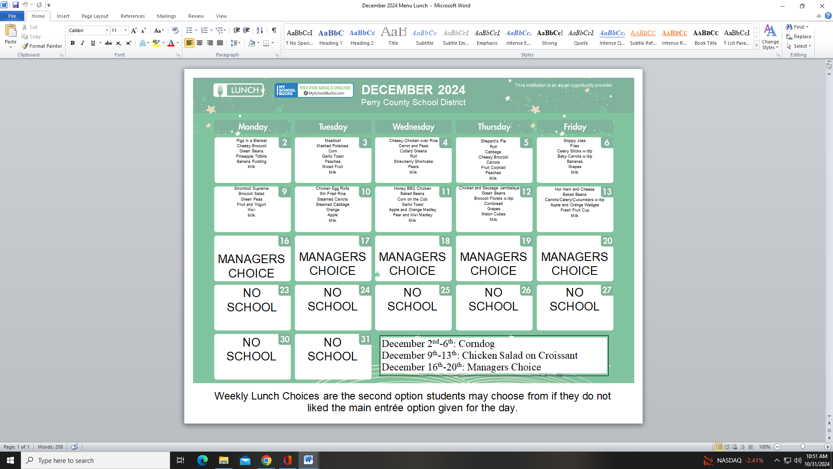Justify the paragraph text
This screenshot has height=469, width=833.
coord(220,43)
